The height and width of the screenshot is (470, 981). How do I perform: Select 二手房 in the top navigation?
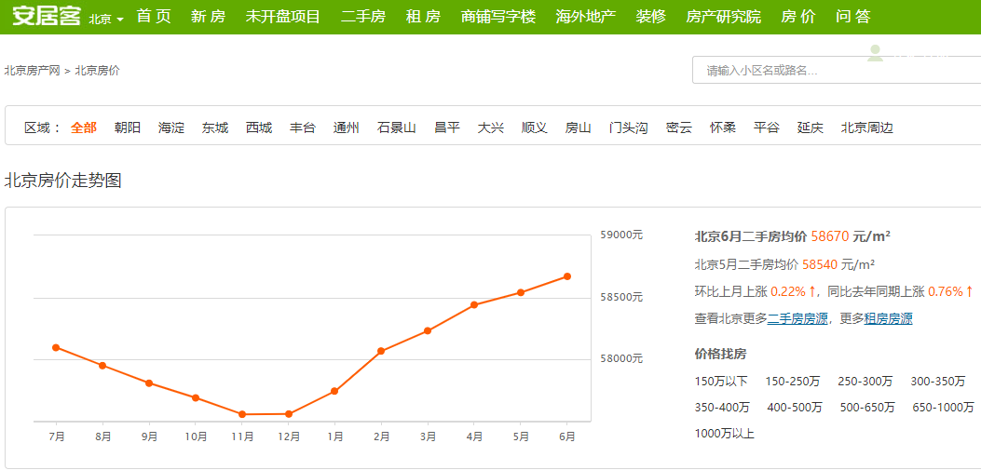pos(363,17)
